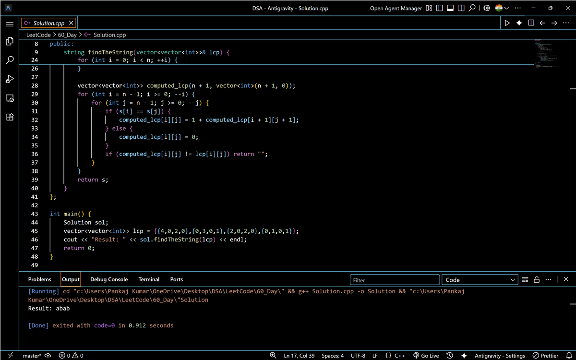Switch to the Terminal panel tab
This screenshot has height=360, width=576.
[149, 279]
